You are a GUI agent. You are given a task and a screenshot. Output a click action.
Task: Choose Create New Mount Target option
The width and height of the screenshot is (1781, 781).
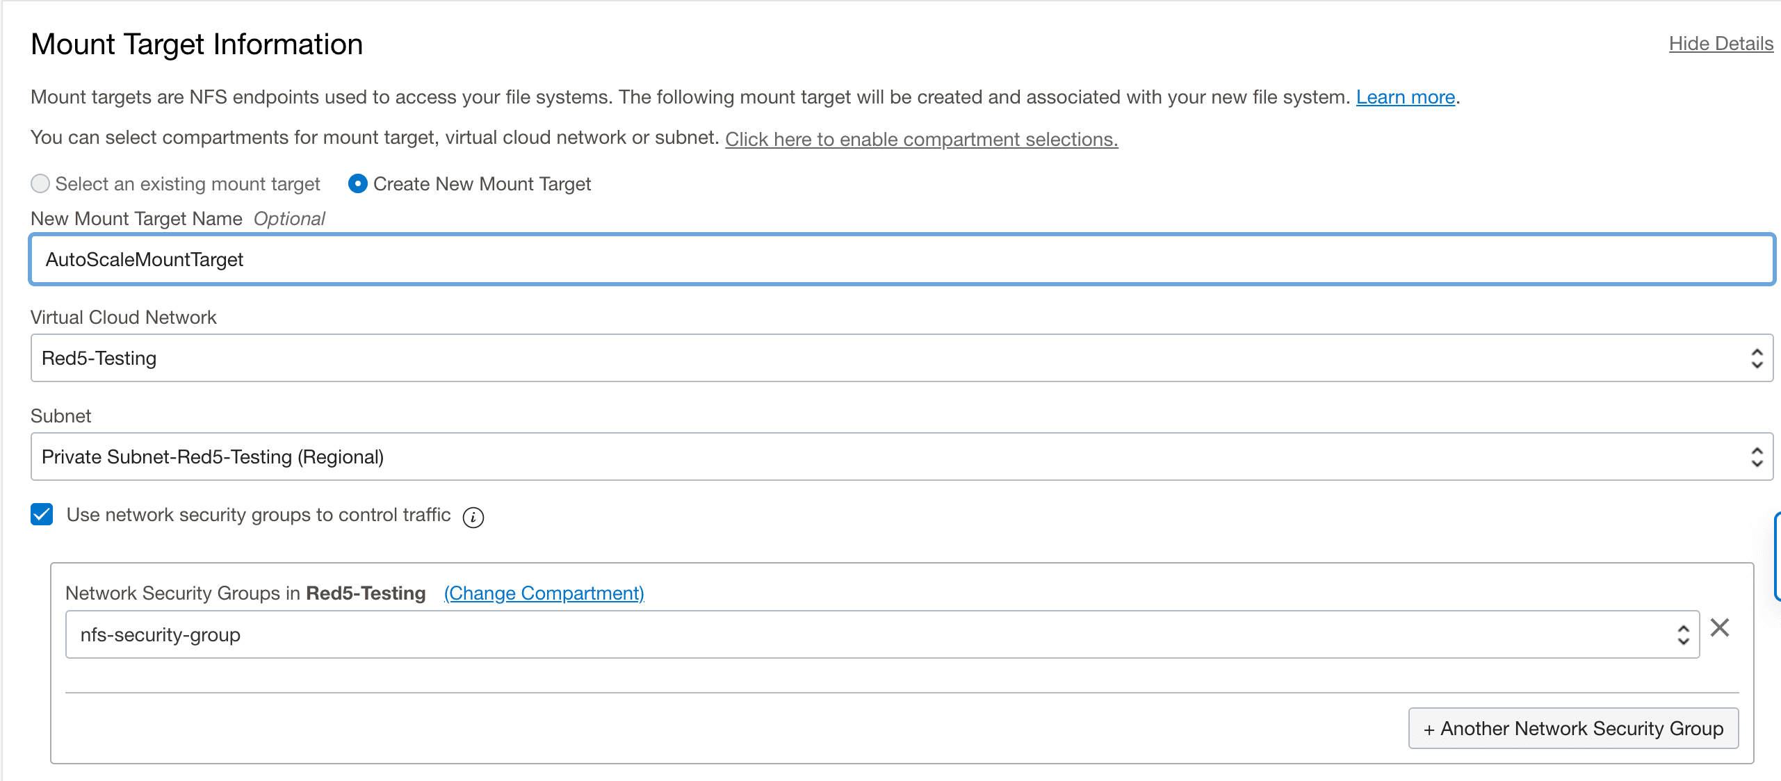[x=357, y=184]
